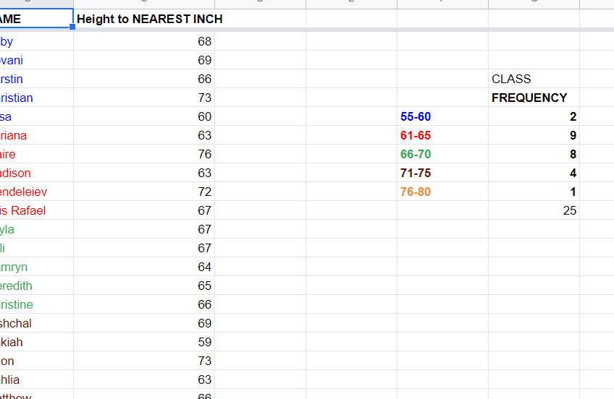This screenshot has width=614, height=399.
Task: Click the frequency value 2 cell
Action: [x=534, y=116]
